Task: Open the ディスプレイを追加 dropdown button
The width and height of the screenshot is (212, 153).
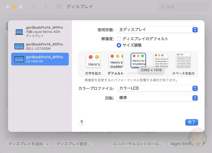Action: click(28, 144)
